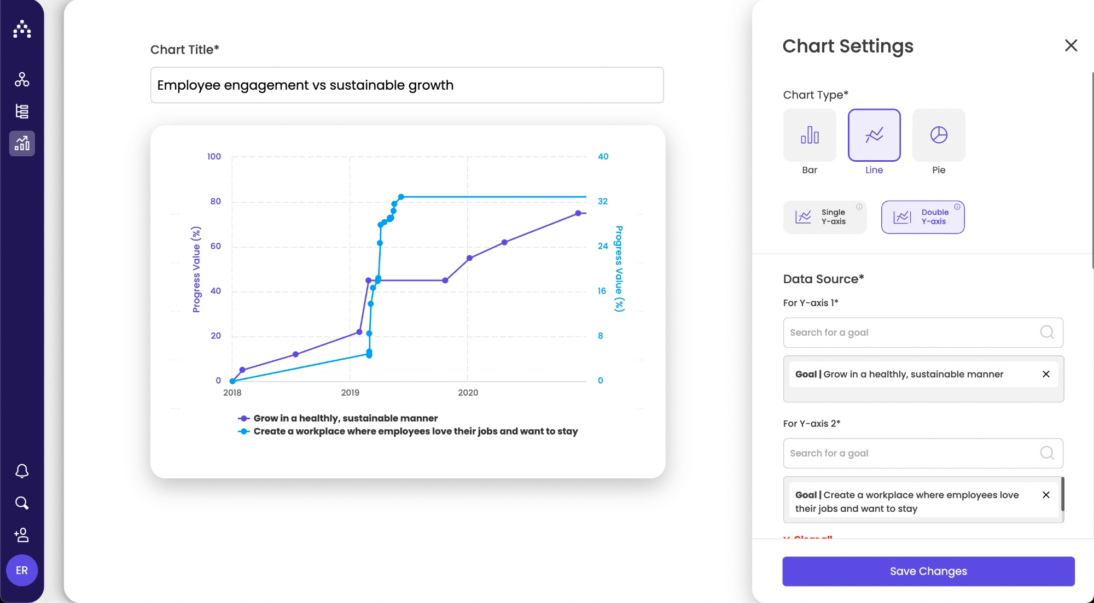
Task: Select the Bar chart type
Action: pyautogui.click(x=810, y=135)
